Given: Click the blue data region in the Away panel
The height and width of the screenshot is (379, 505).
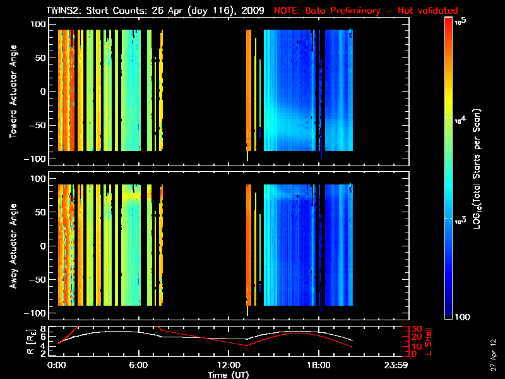Looking at the screenshot, I should coord(297,253).
